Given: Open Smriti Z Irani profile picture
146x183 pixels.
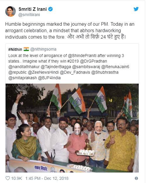Looking at the screenshot, I should [11, 11].
